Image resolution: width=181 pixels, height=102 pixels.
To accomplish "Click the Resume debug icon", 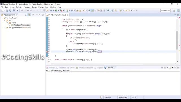I will [x=22, y=10].
